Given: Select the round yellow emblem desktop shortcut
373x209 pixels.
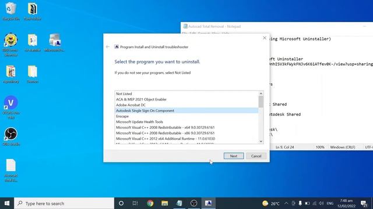Looking at the screenshot, I should 10,44.
